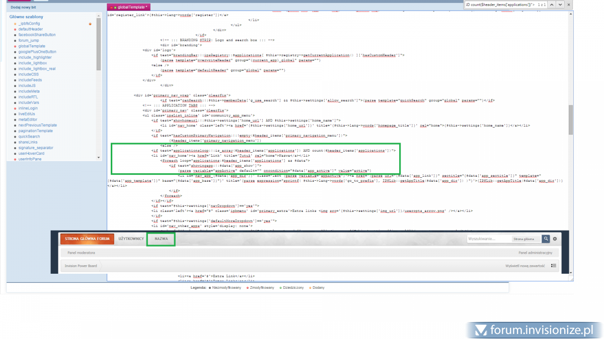Click the red minus icon on globalTemplate tab

111,8
